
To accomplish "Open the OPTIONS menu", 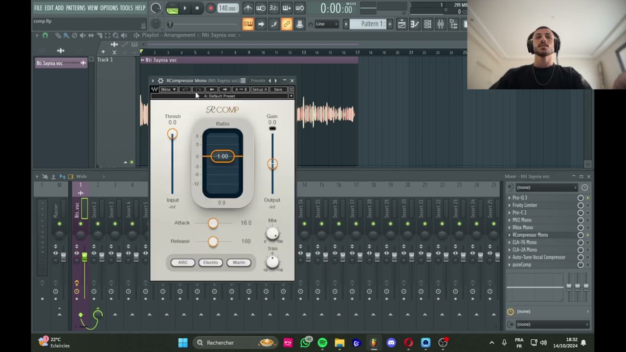I will tap(109, 8).
